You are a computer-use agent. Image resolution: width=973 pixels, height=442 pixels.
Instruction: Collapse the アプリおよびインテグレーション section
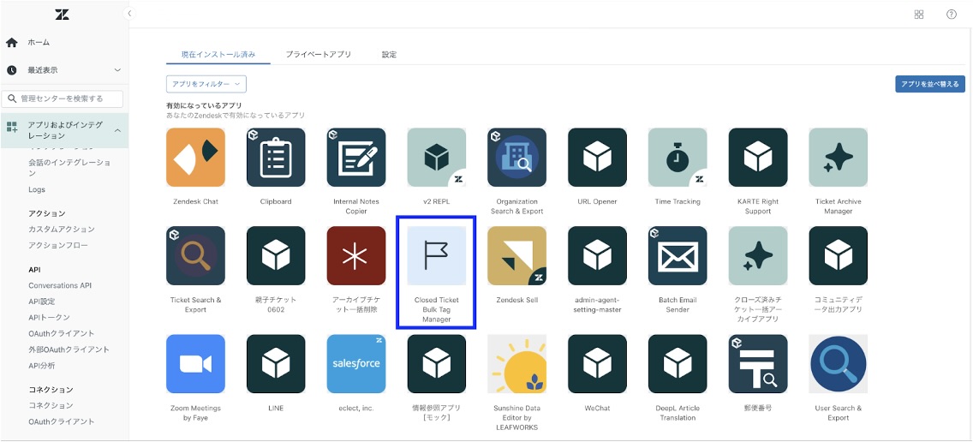tap(117, 130)
